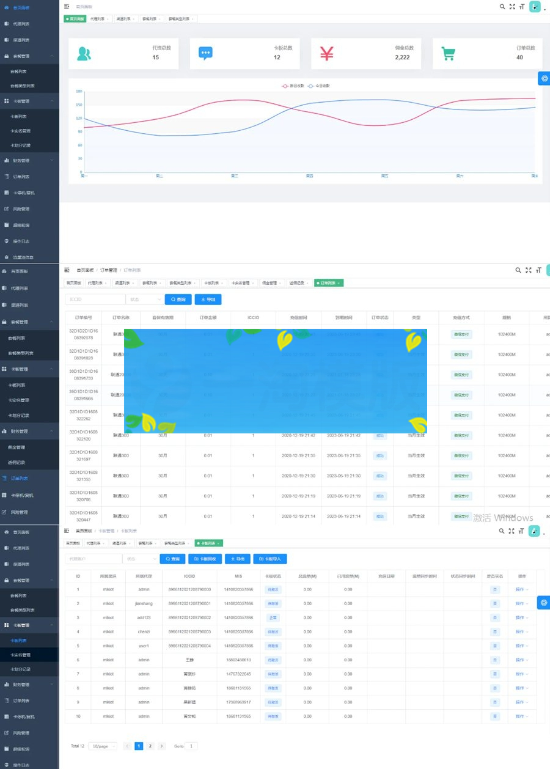Click the 卡板导入 button

pos(270,559)
